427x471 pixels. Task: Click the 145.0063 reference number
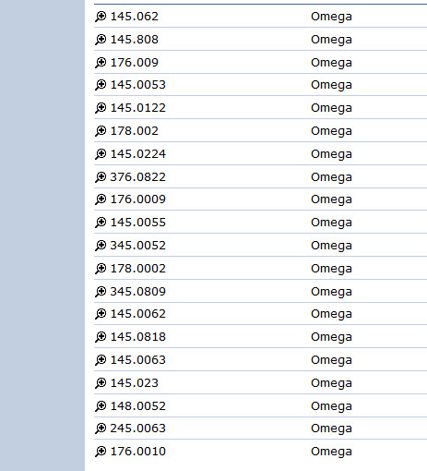(138, 360)
